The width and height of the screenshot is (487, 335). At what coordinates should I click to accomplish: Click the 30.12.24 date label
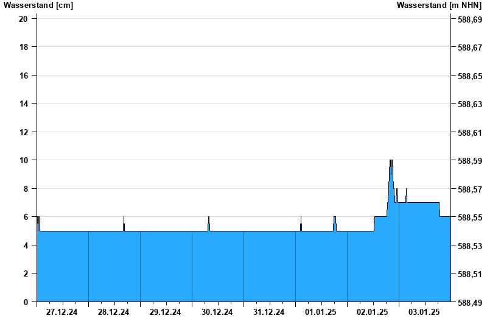pyautogui.click(x=217, y=312)
